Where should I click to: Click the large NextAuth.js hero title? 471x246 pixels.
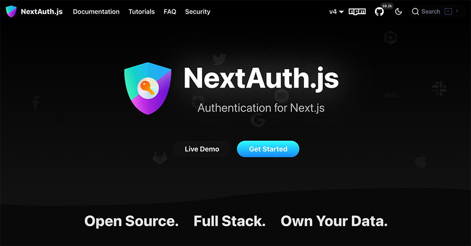click(x=261, y=79)
